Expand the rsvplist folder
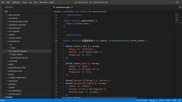The height and width of the screenshot is (102, 182). (x=7, y=88)
